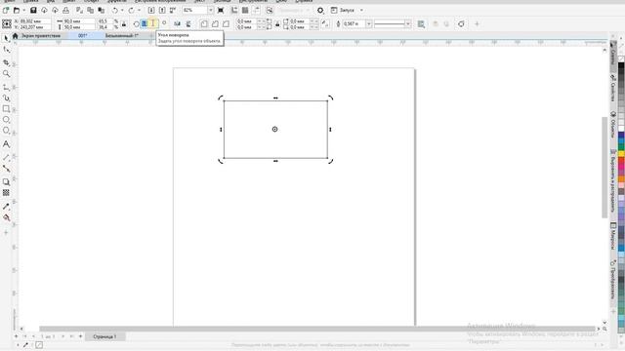Click the Open document folder icon
The width and height of the screenshot is (625, 351).
tap(17, 10)
